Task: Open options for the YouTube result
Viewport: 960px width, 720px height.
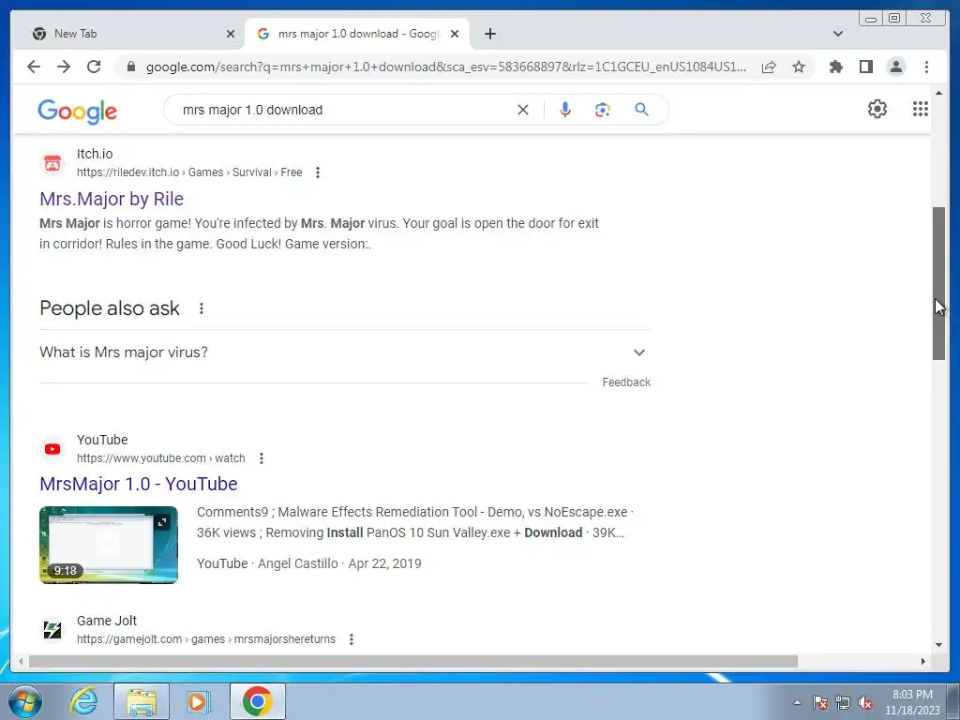Action: click(262, 458)
